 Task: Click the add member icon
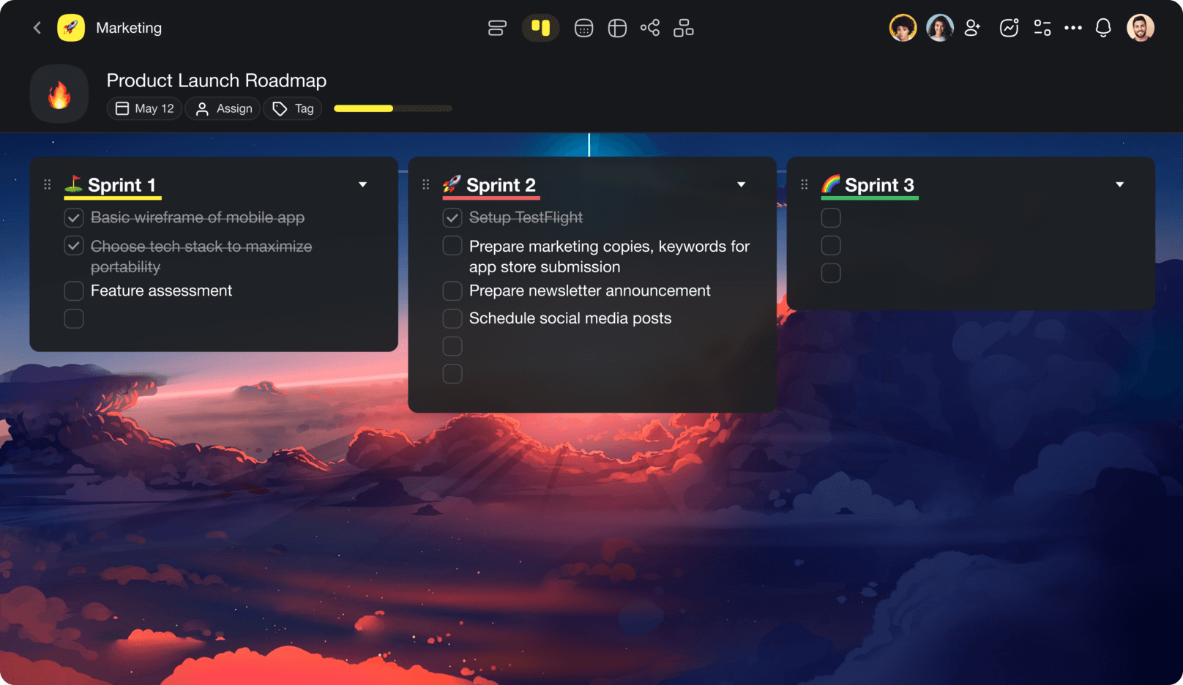[972, 28]
